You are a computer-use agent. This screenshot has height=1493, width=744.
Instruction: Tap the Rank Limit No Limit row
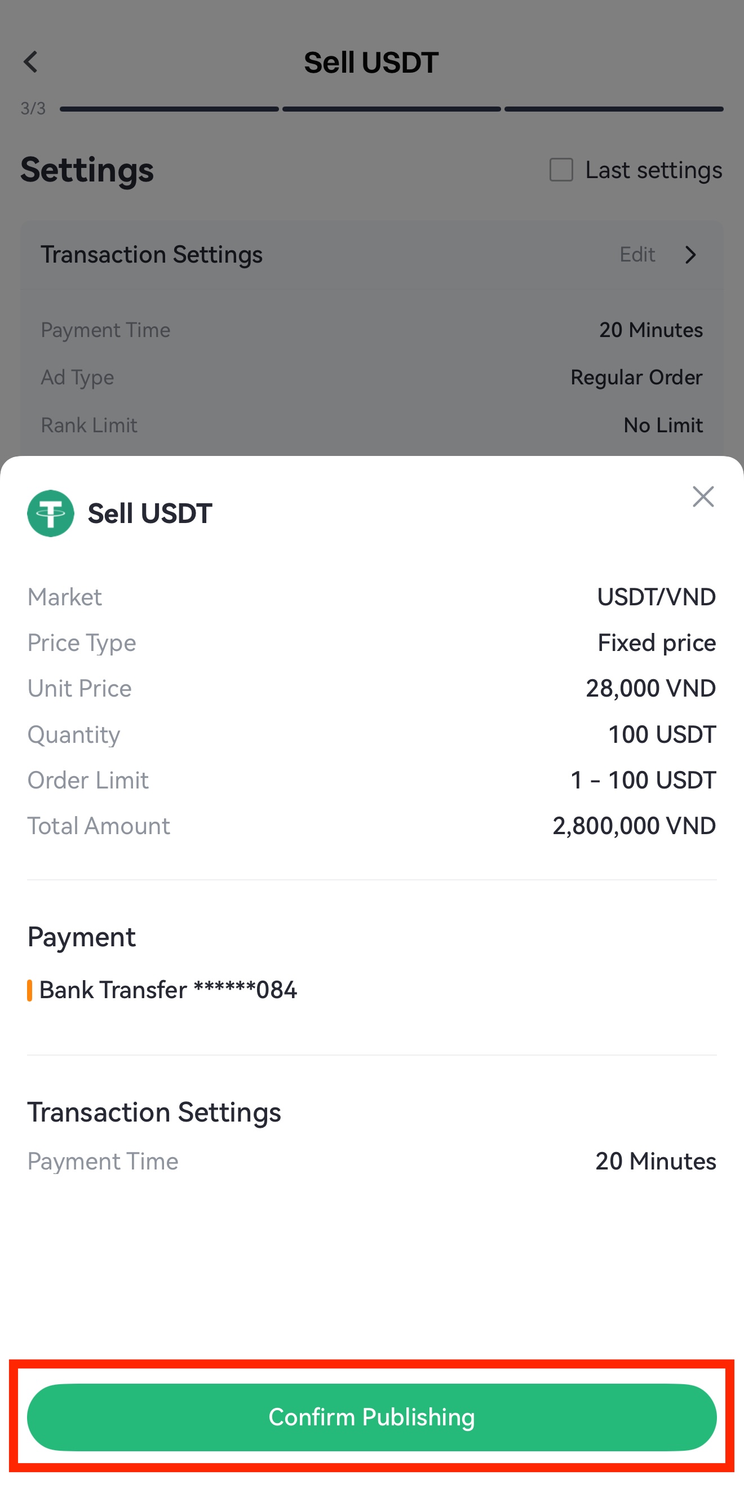[x=371, y=425]
